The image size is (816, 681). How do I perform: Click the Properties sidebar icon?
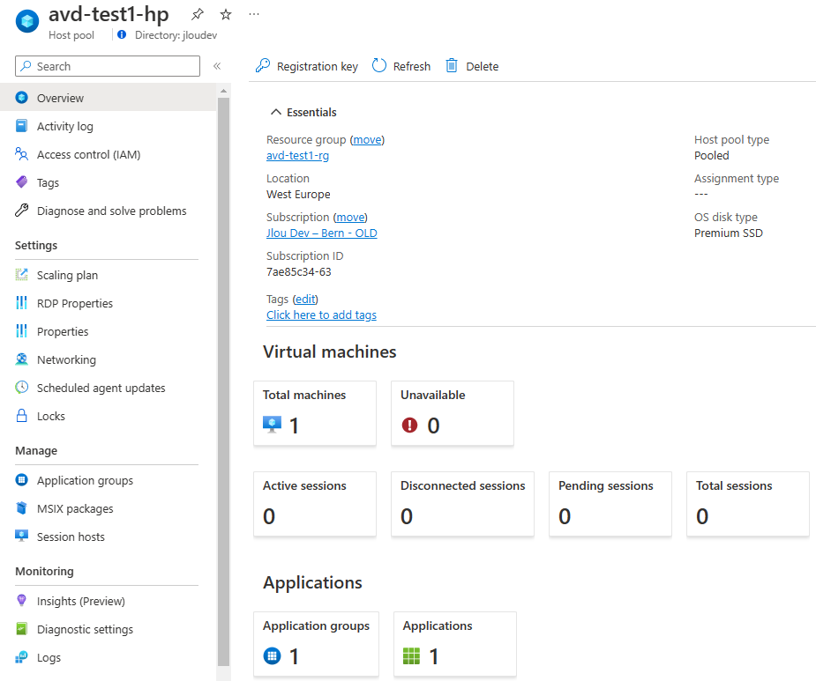[x=21, y=331]
